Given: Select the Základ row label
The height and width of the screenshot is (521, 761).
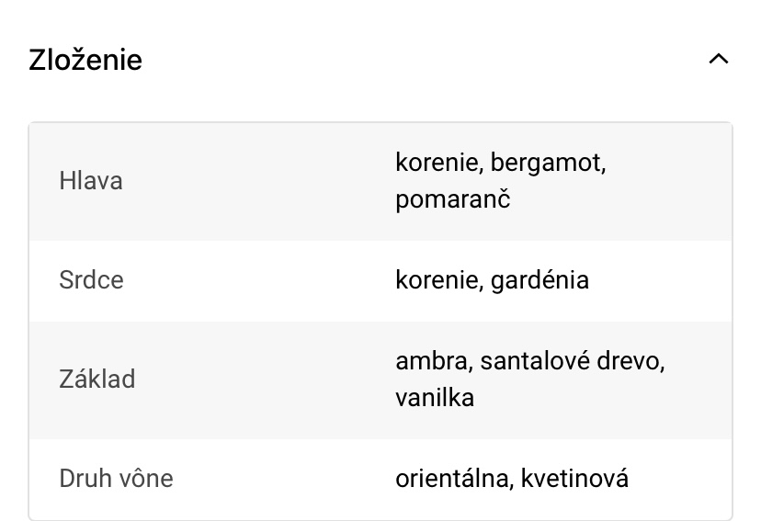Looking at the screenshot, I should [97, 379].
